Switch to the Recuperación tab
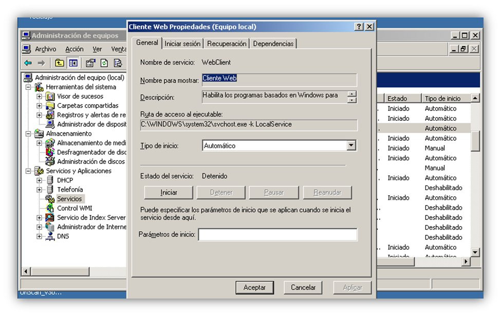Image resolution: width=501 pixels, height=316 pixels. (227, 44)
